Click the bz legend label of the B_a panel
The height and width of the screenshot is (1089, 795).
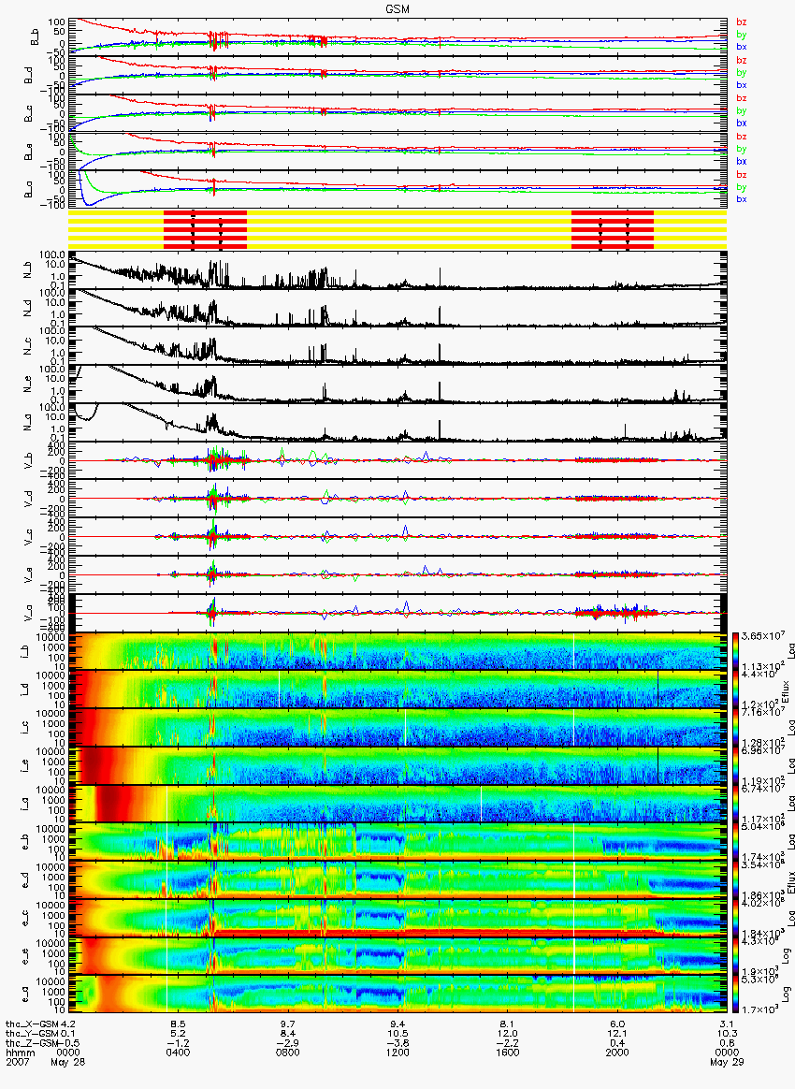tap(741, 175)
